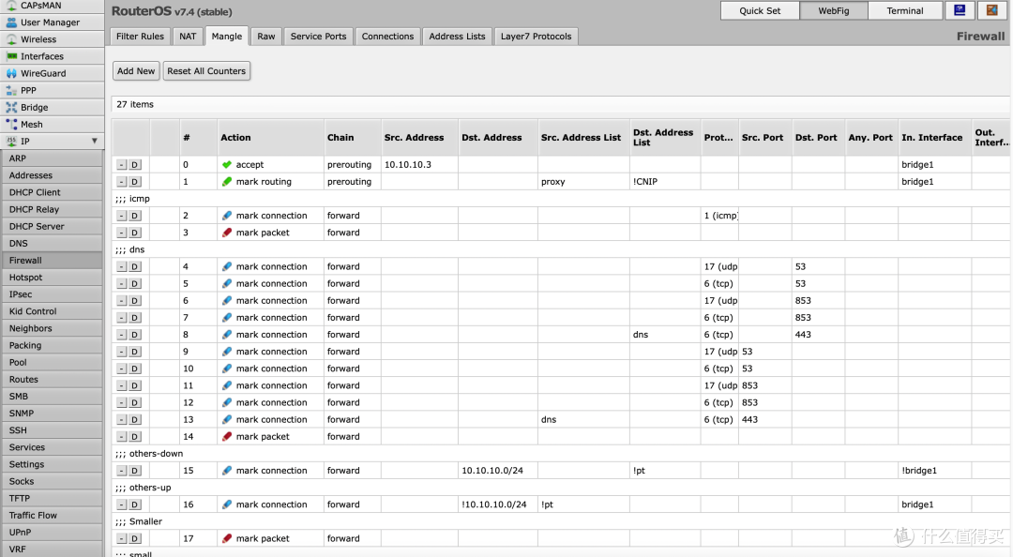Click the !CNIP address list cell

[665, 182]
